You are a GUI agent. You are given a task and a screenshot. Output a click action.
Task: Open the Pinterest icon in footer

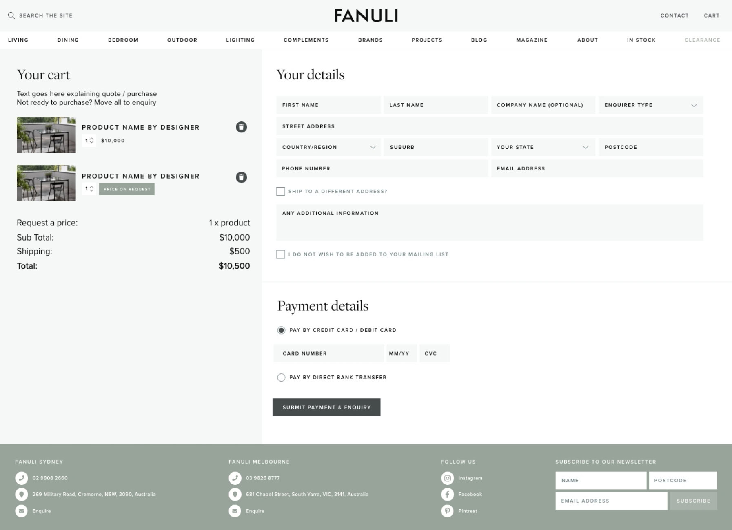(x=447, y=511)
